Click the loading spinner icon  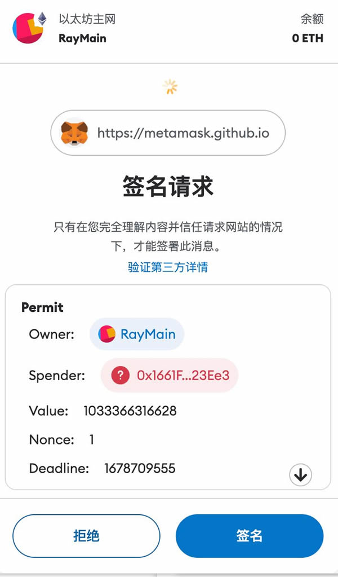click(x=170, y=86)
